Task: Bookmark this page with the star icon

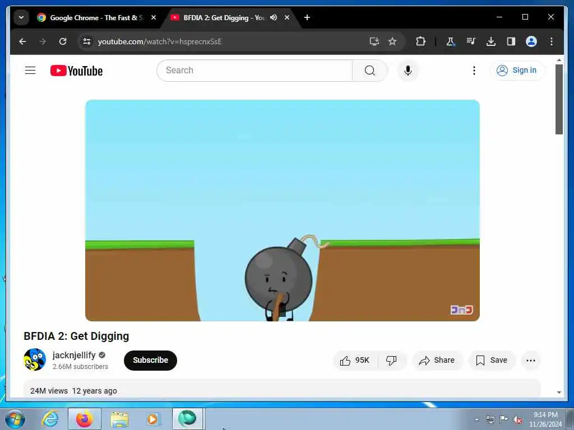Action: [x=392, y=41]
